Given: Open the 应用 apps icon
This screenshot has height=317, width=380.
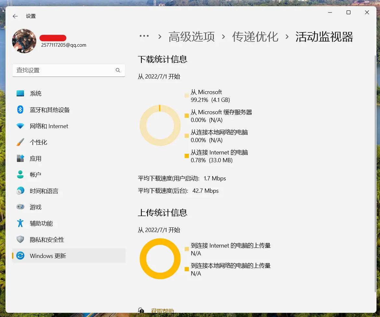Looking at the screenshot, I should (x=20, y=158).
